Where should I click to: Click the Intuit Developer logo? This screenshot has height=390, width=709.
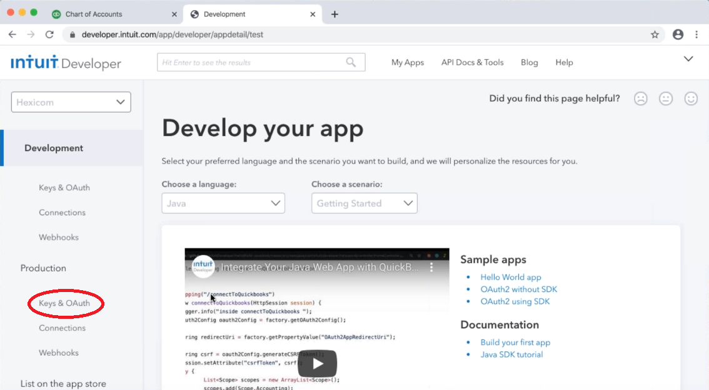pyautogui.click(x=66, y=63)
